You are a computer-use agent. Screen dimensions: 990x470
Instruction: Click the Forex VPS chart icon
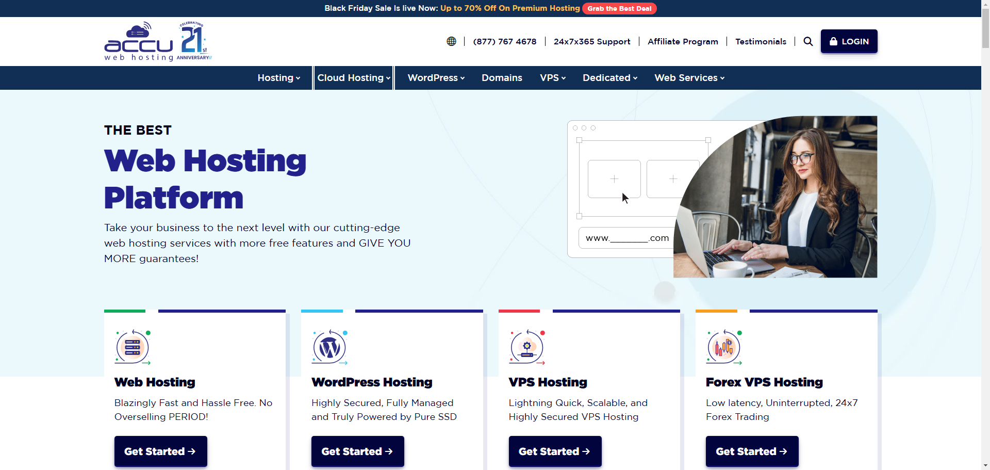coord(724,347)
